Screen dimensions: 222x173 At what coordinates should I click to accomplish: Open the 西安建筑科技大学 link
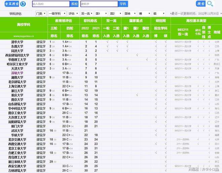point(17,55)
